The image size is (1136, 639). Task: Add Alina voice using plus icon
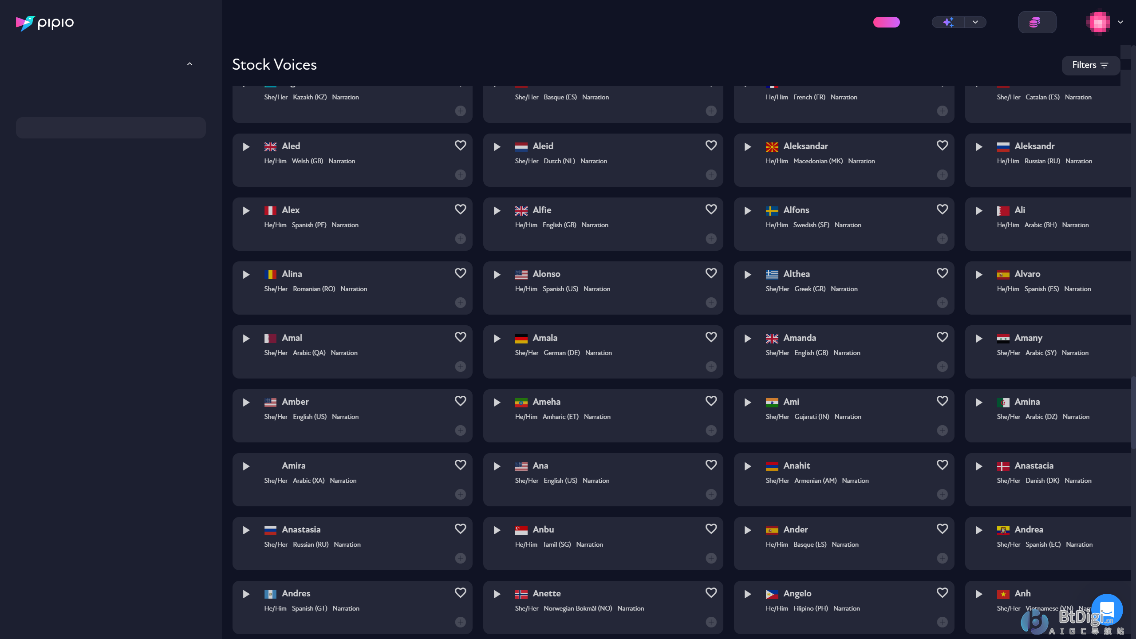[460, 303]
